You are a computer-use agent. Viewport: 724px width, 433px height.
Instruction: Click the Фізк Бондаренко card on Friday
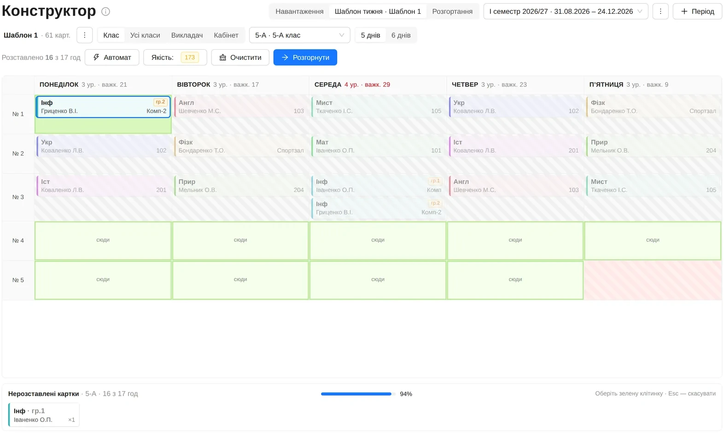click(x=653, y=107)
